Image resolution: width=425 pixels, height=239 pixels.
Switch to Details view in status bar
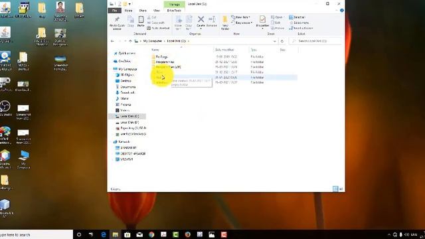point(335,189)
